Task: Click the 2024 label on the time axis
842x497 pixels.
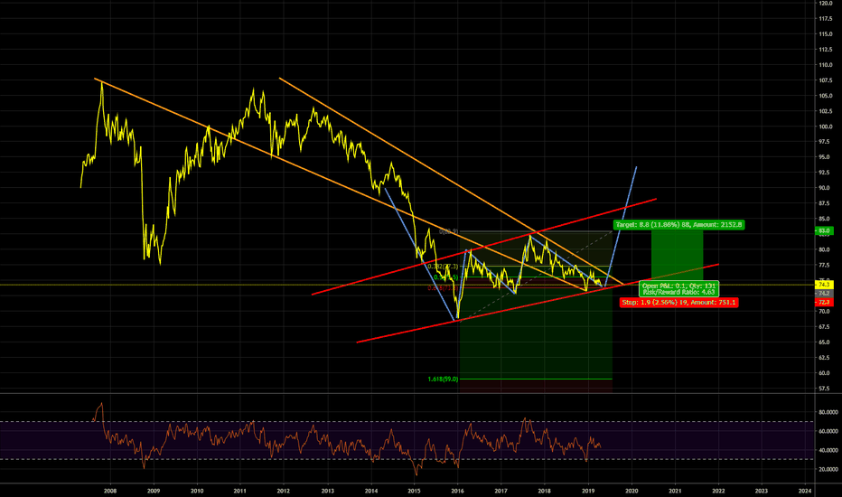Action: [x=805, y=491]
